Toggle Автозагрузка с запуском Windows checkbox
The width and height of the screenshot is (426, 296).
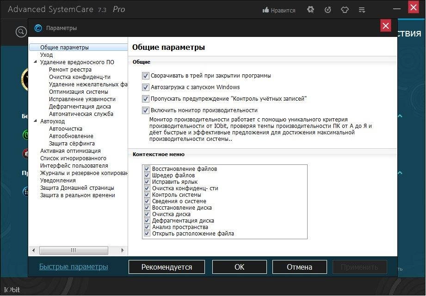tap(146, 87)
